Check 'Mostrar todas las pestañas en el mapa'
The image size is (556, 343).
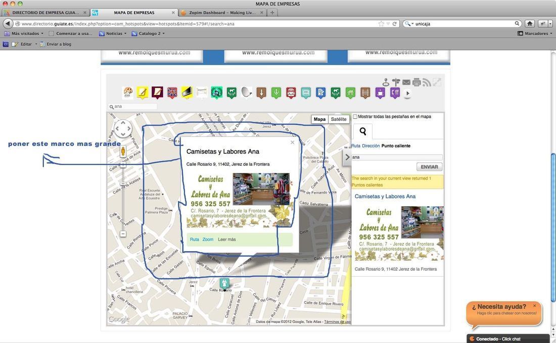click(355, 116)
